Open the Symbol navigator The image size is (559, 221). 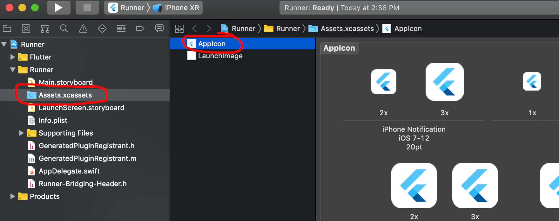45,28
